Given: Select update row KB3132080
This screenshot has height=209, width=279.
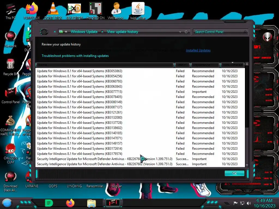Looking at the screenshot, I should pyautogui.click(x=140, y=117).
